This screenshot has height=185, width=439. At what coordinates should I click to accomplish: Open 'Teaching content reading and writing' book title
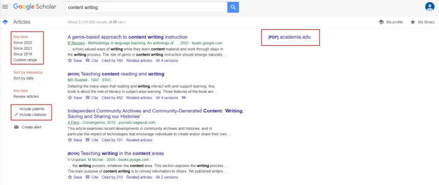(122, 74)
